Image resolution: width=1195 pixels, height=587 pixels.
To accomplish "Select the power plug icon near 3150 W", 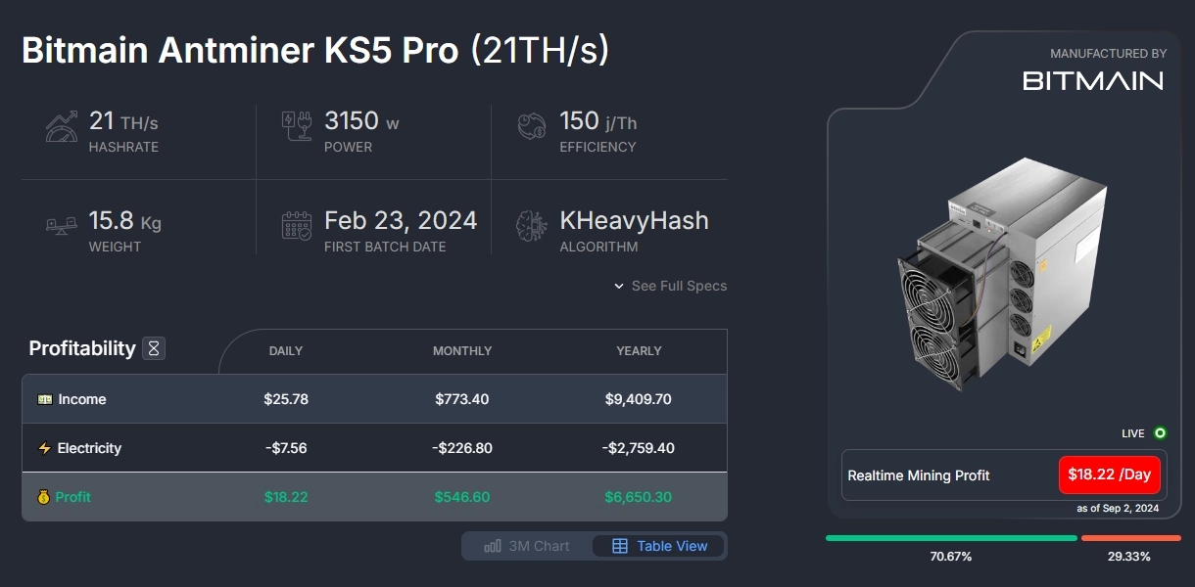I will [x=297, y=125].
